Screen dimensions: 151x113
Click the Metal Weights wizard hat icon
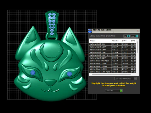[90, 31]
